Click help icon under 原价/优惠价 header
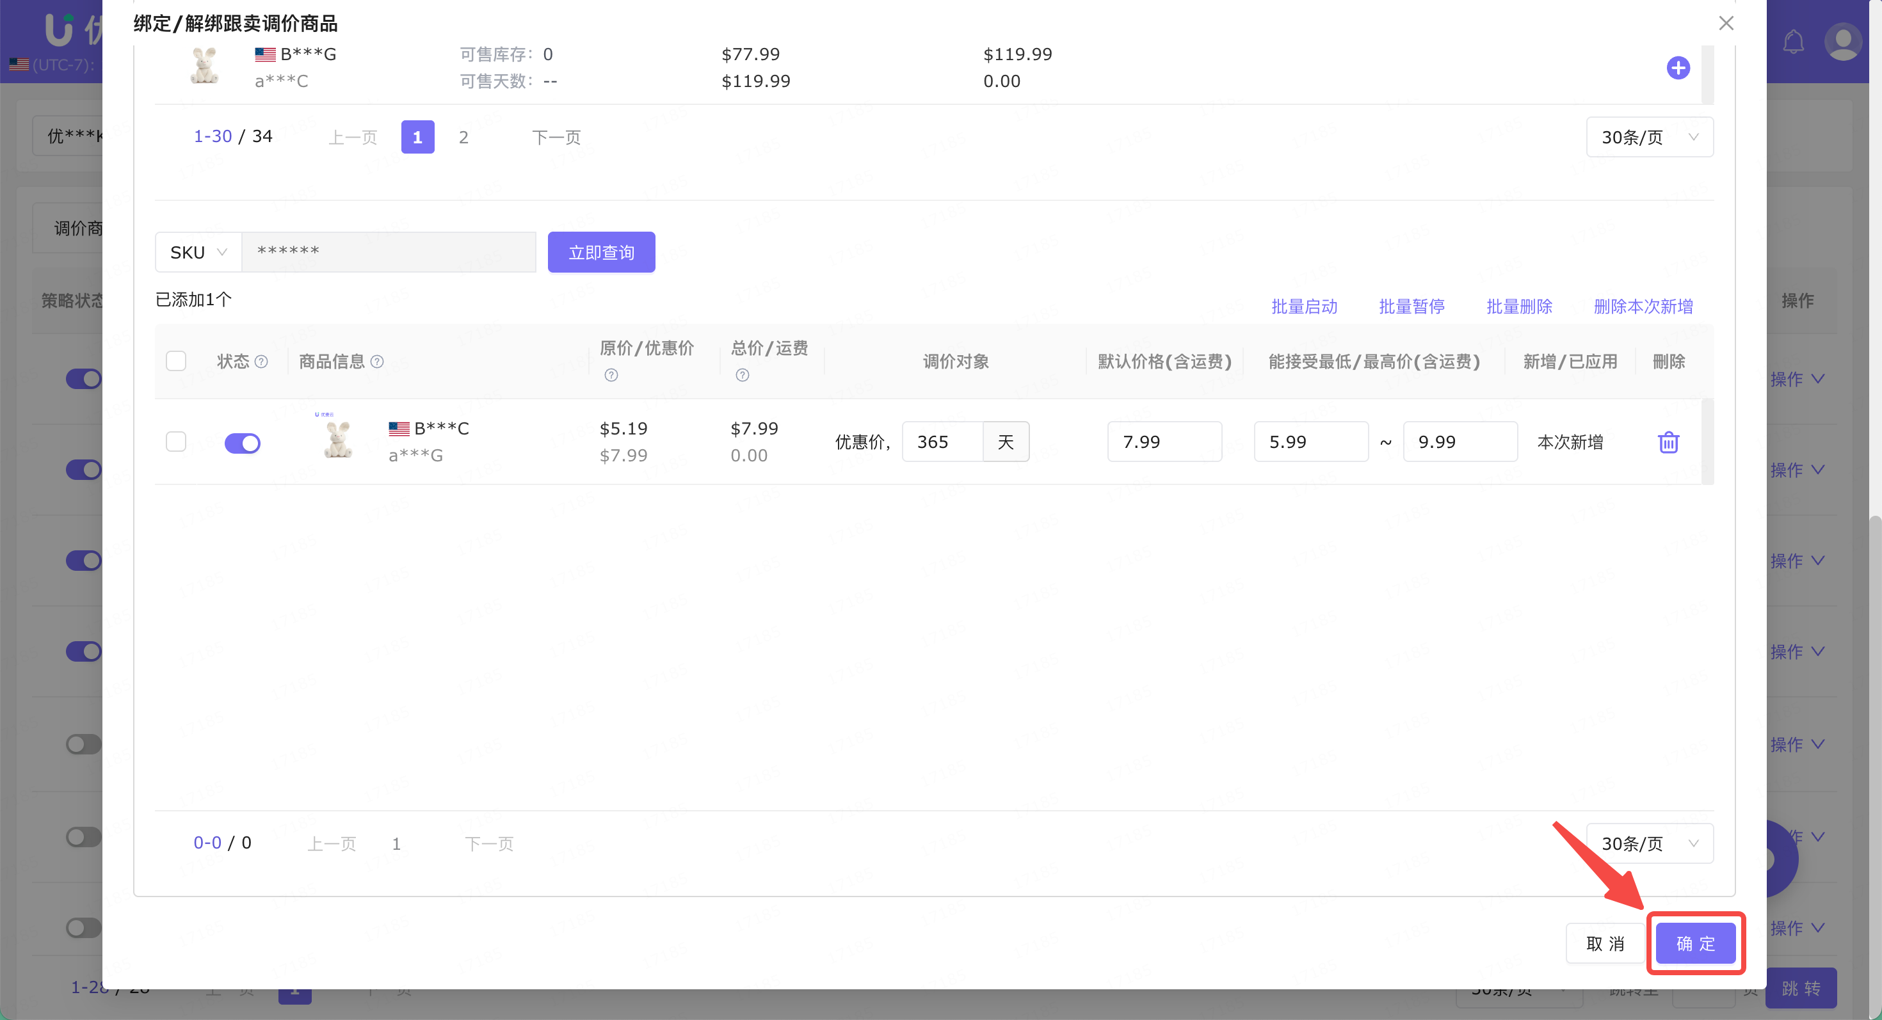Viewport: 1882px width, 1020px height. click(x=611, y=374)
